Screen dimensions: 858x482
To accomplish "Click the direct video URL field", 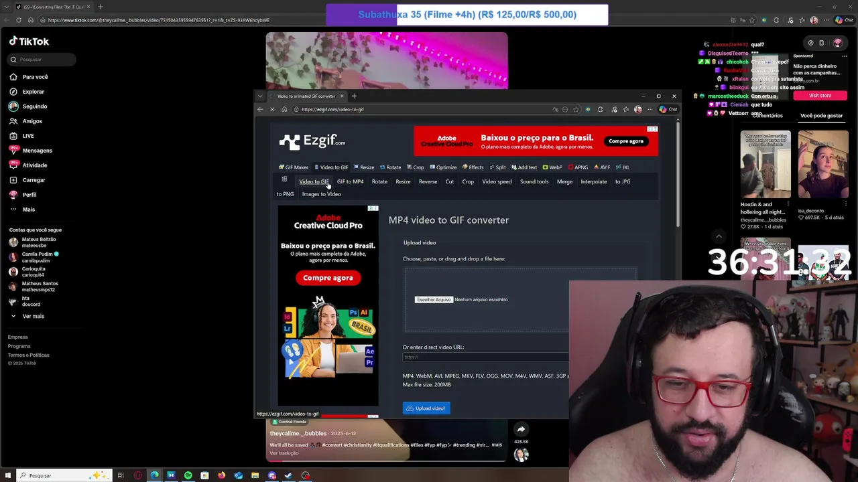I will (x=485, y=357).
